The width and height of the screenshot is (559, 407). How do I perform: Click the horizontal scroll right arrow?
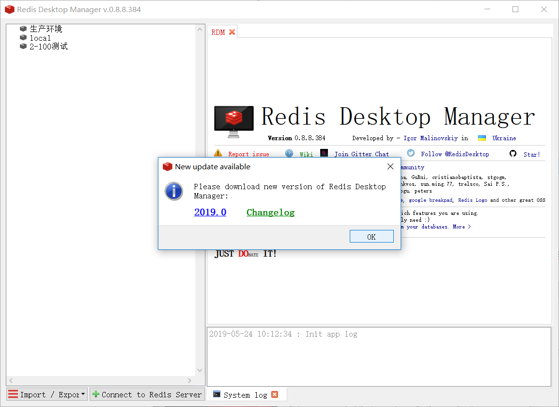190,380
